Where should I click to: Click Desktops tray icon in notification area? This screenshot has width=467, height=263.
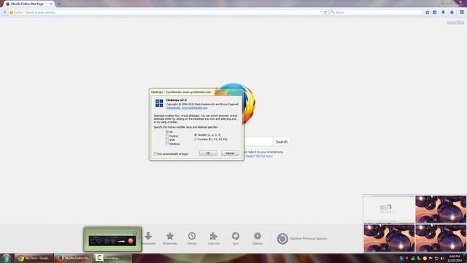coord(401,258)
